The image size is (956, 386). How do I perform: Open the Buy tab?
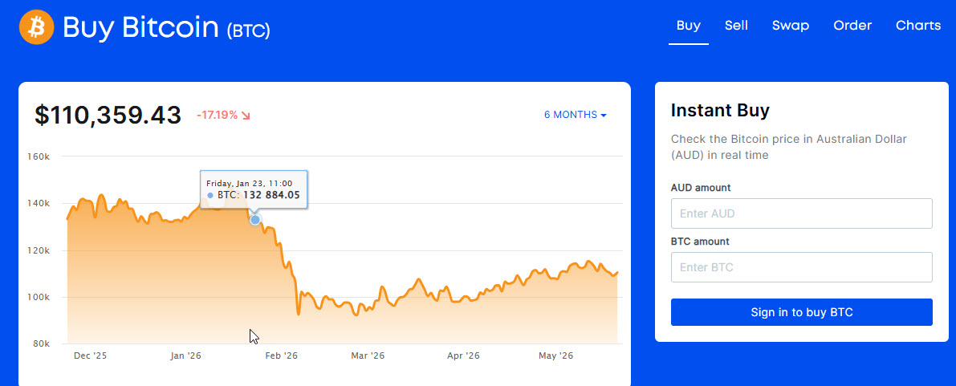click(689, 26)
